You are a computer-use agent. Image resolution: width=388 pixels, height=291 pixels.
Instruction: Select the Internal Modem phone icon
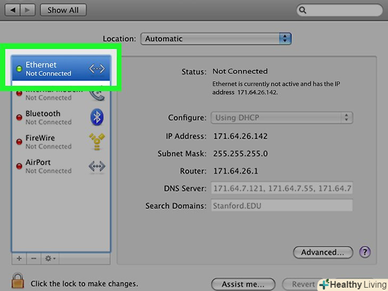click(x=97, y=95)
